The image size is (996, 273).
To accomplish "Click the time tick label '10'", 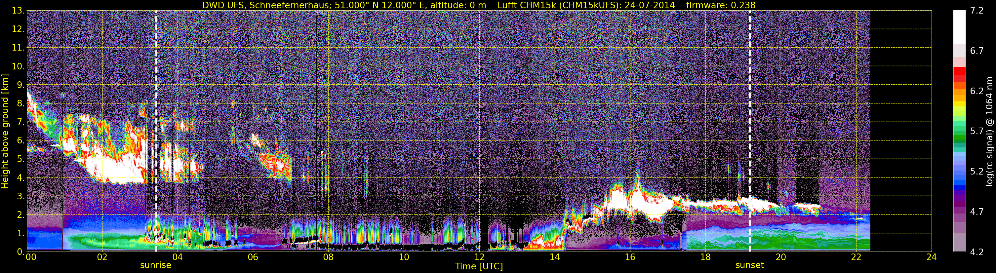I will coord(404,257).
